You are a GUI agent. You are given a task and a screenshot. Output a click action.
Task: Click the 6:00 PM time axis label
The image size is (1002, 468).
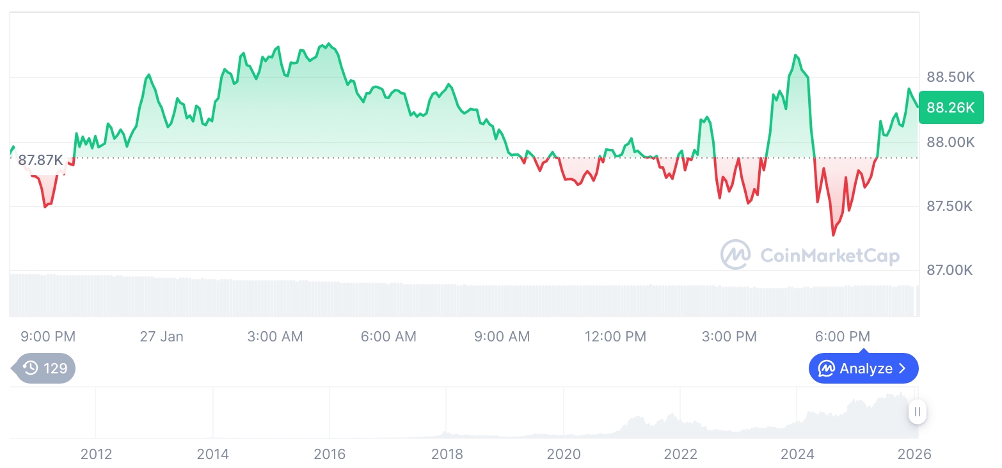click(x=842, y=336)
